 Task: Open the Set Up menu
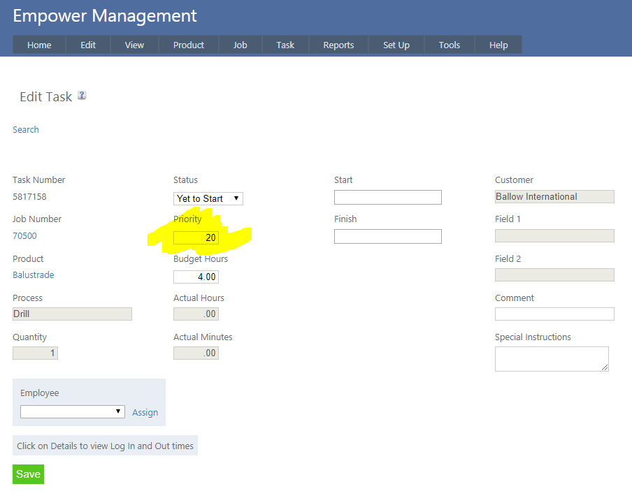click(x=396, y=45)
